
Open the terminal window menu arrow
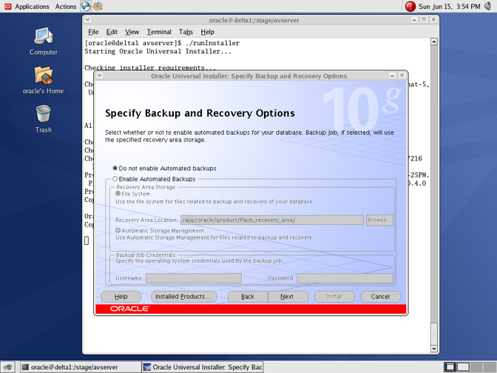[x=88, y=20]
